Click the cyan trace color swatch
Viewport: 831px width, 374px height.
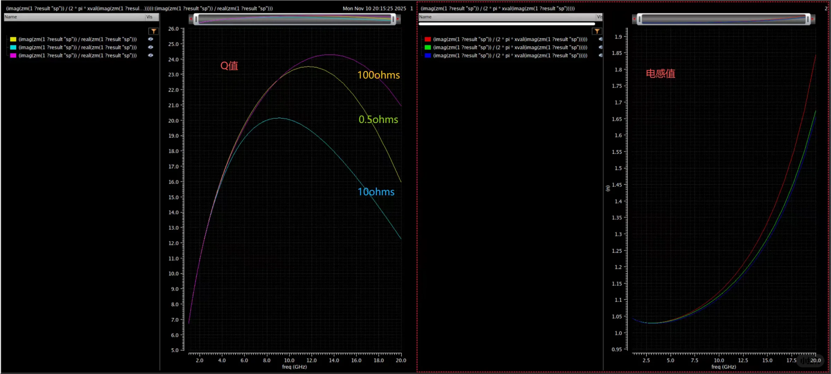13,47
